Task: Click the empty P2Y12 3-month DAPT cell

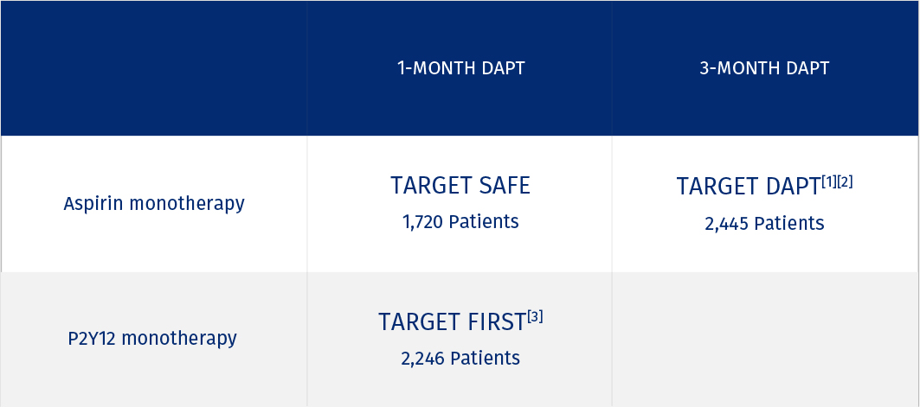Action: [765, 340]
